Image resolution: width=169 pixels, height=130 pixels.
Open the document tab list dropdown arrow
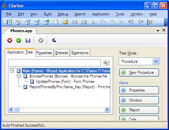click(158, 31)
